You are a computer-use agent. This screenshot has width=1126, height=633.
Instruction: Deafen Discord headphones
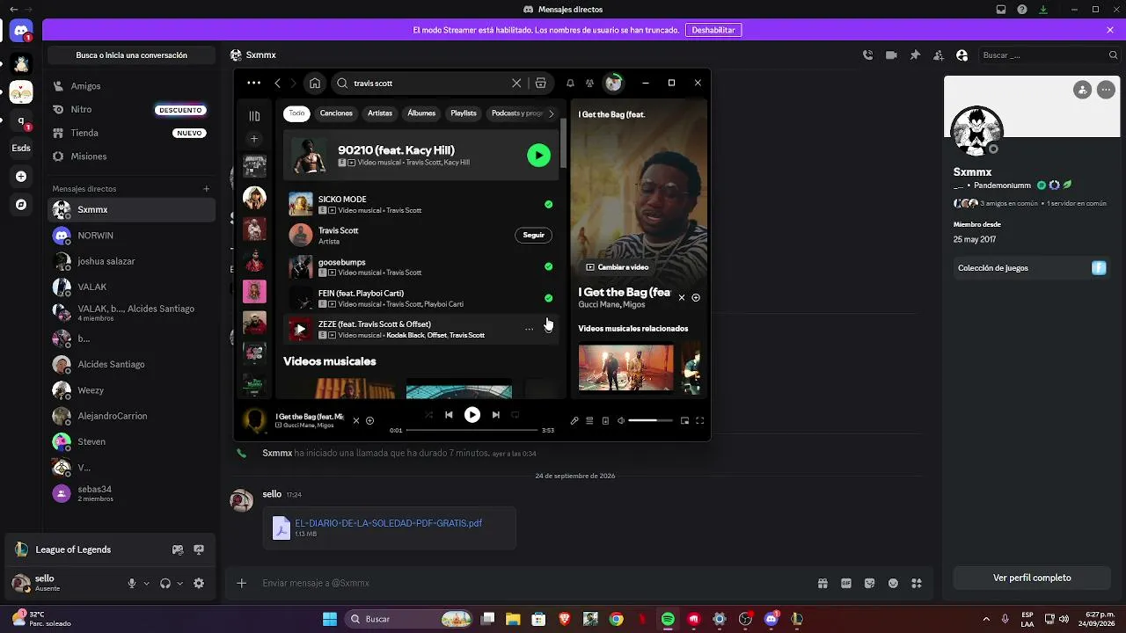pos(165,583)
